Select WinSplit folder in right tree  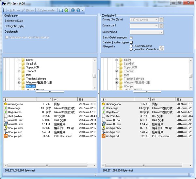pos(129,86)
